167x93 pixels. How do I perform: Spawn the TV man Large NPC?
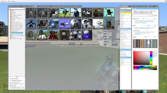point(76,35)
